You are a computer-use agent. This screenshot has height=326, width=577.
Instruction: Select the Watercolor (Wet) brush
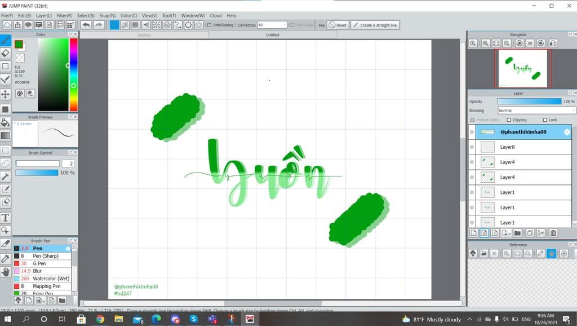tap(42, 279)
